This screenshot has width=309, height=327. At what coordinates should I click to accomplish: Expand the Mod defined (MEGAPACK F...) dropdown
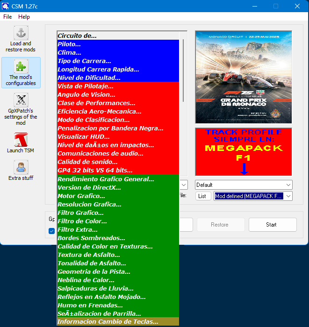pyautogui.click(x=253, y=196)
